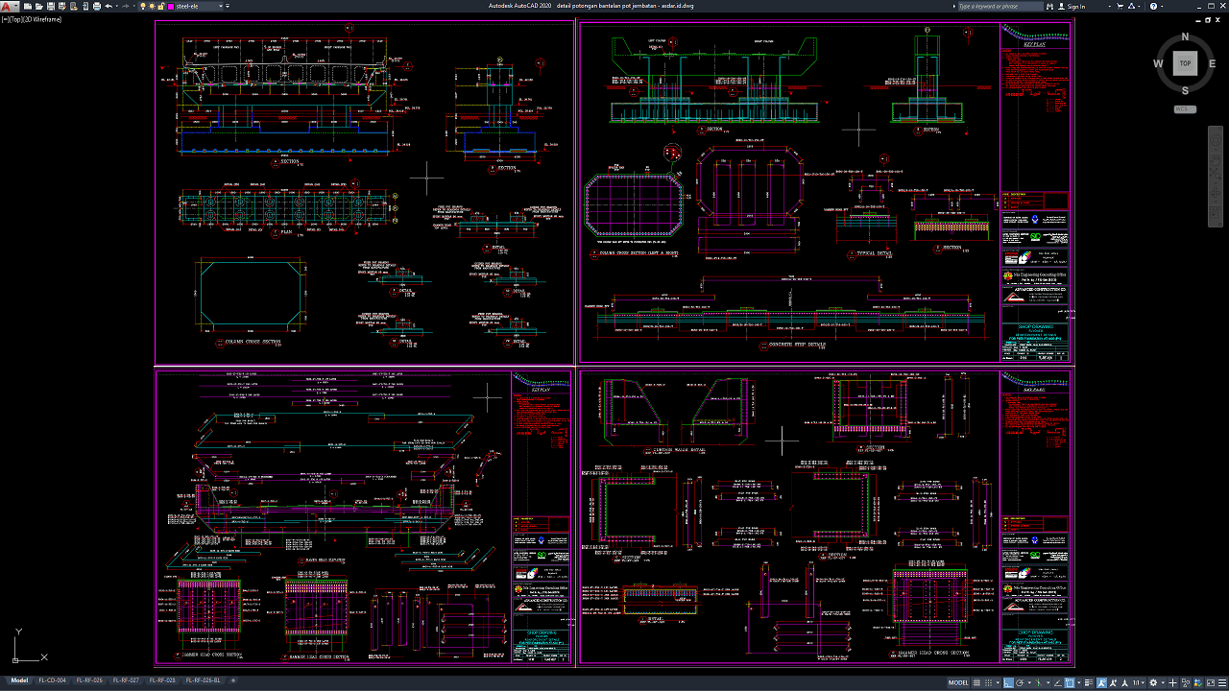Click the magenta steel-ele layer color swatch
The width and height of the screenshot is (1229, 691).
coord(171,6)
